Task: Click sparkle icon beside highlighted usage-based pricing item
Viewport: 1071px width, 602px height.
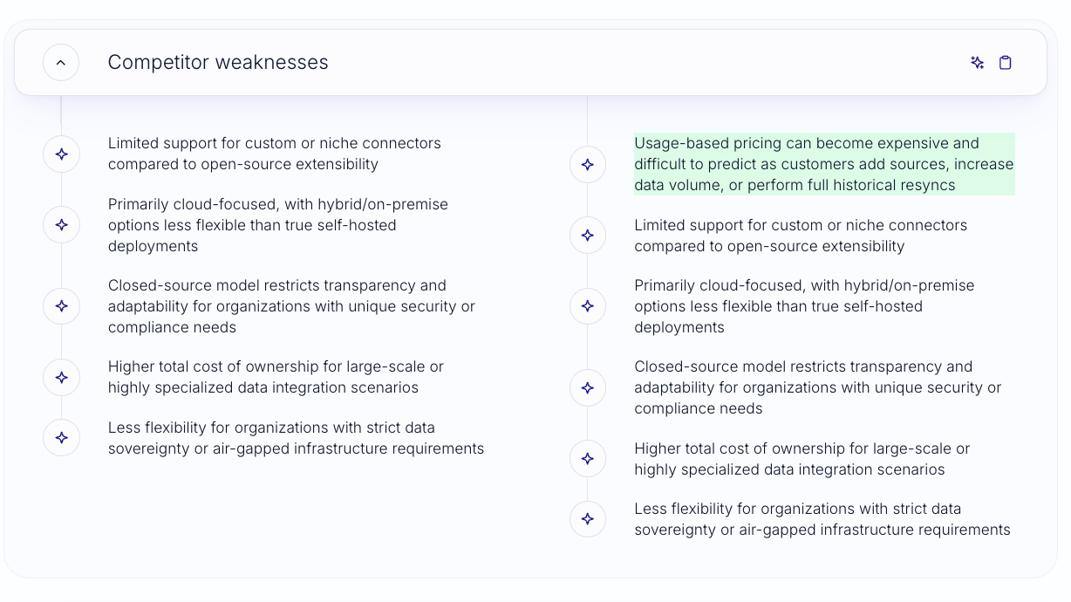Action: (x=588, y=164)
